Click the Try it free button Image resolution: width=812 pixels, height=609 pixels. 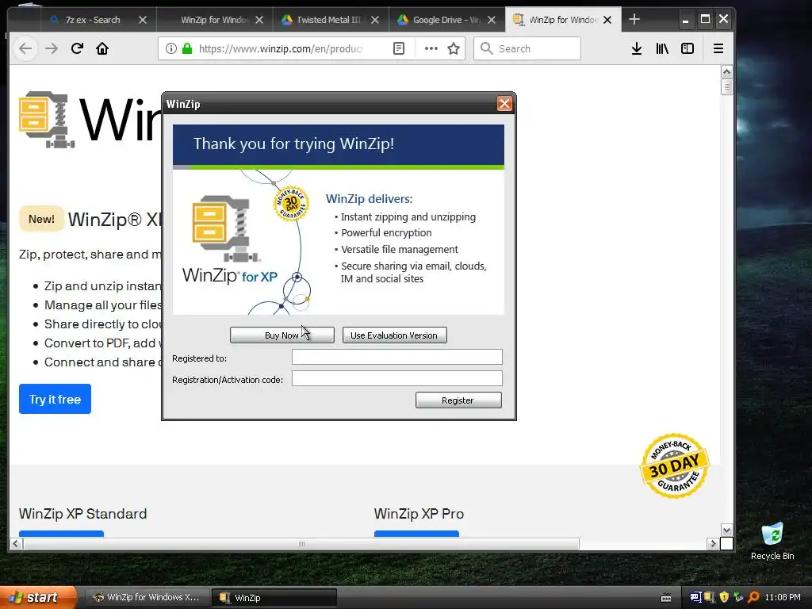click(x=55, y=399)
